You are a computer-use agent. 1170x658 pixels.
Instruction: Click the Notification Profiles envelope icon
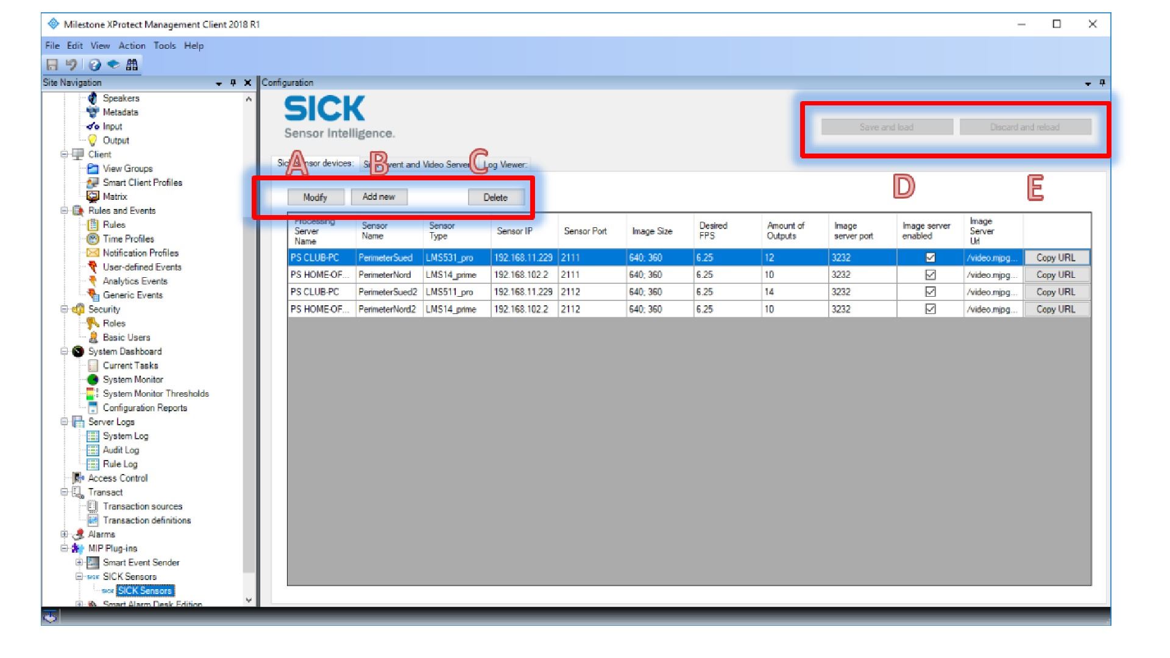[93, 253]
